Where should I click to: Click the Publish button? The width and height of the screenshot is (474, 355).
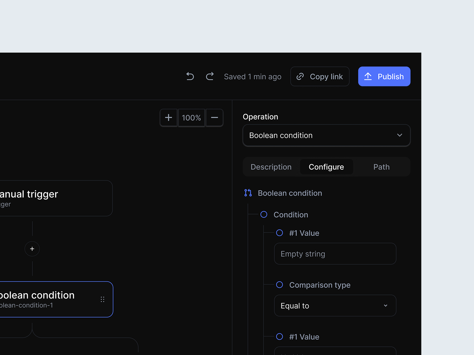click(384, 76)
